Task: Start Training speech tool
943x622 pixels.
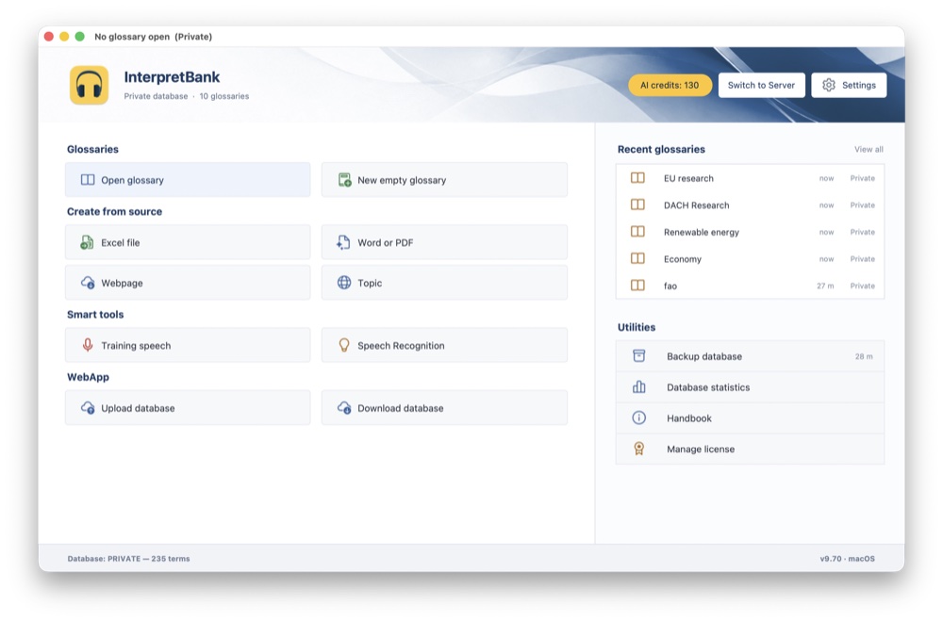Action: (188, 345)
